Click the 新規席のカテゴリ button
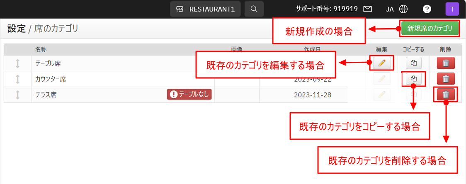This screenshot has width=466, height=184. coord(430,29)
